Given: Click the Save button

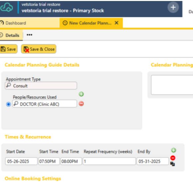Looking at the screenshot, I should (x=8, y=49).
